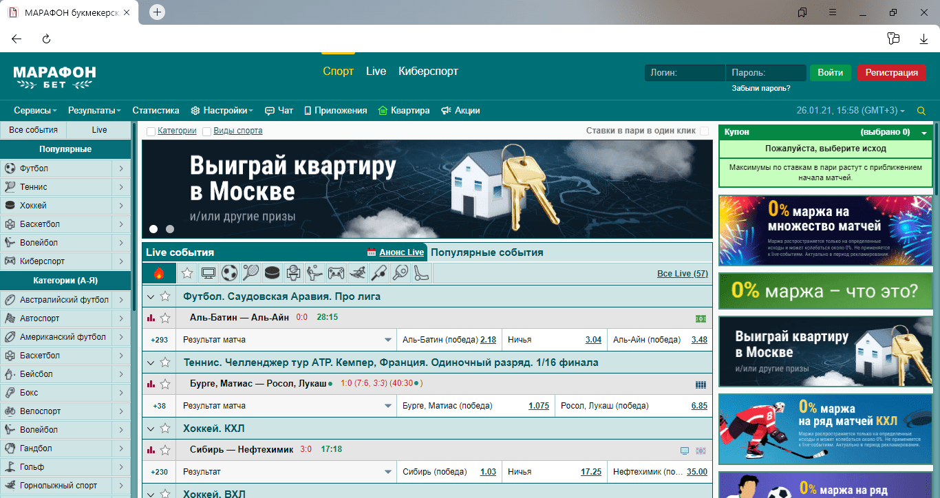The height and width of the screenshot is (498, 940).
Task: Filter live events by cricket bat icon
Action: (378, 273)
